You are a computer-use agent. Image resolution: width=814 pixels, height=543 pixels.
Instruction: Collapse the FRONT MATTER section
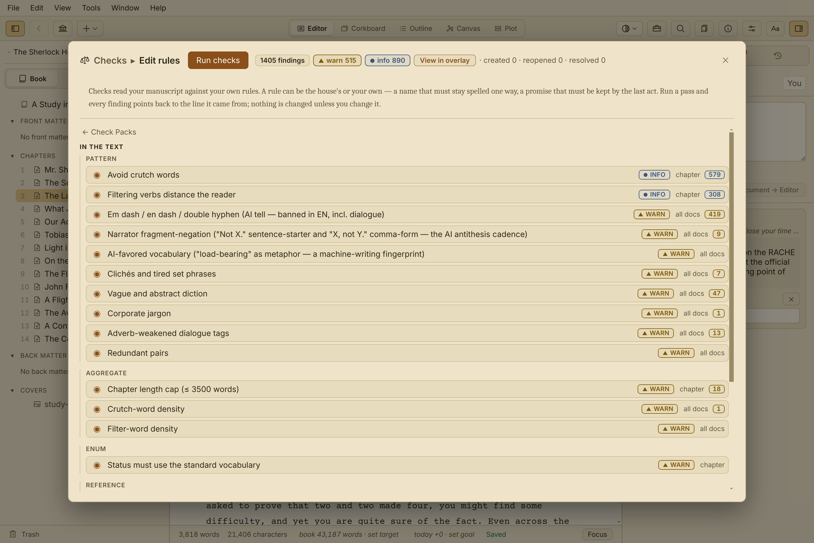(12, 121)
